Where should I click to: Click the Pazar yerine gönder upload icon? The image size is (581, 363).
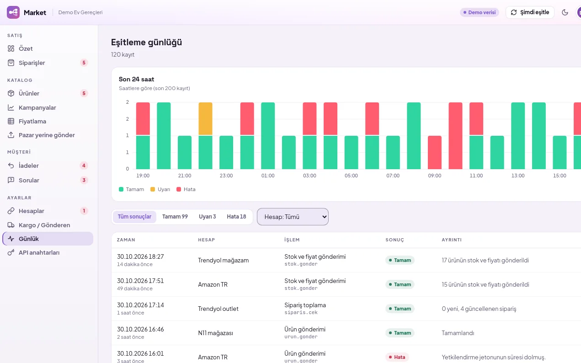pos(11,135)
